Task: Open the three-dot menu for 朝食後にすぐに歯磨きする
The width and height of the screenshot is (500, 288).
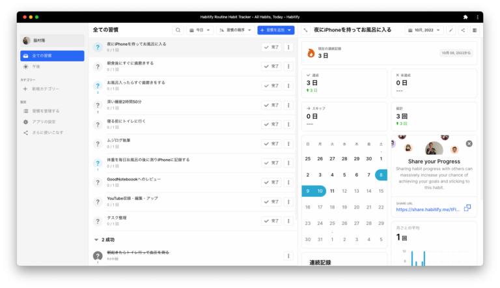Action: pos(288,66)
